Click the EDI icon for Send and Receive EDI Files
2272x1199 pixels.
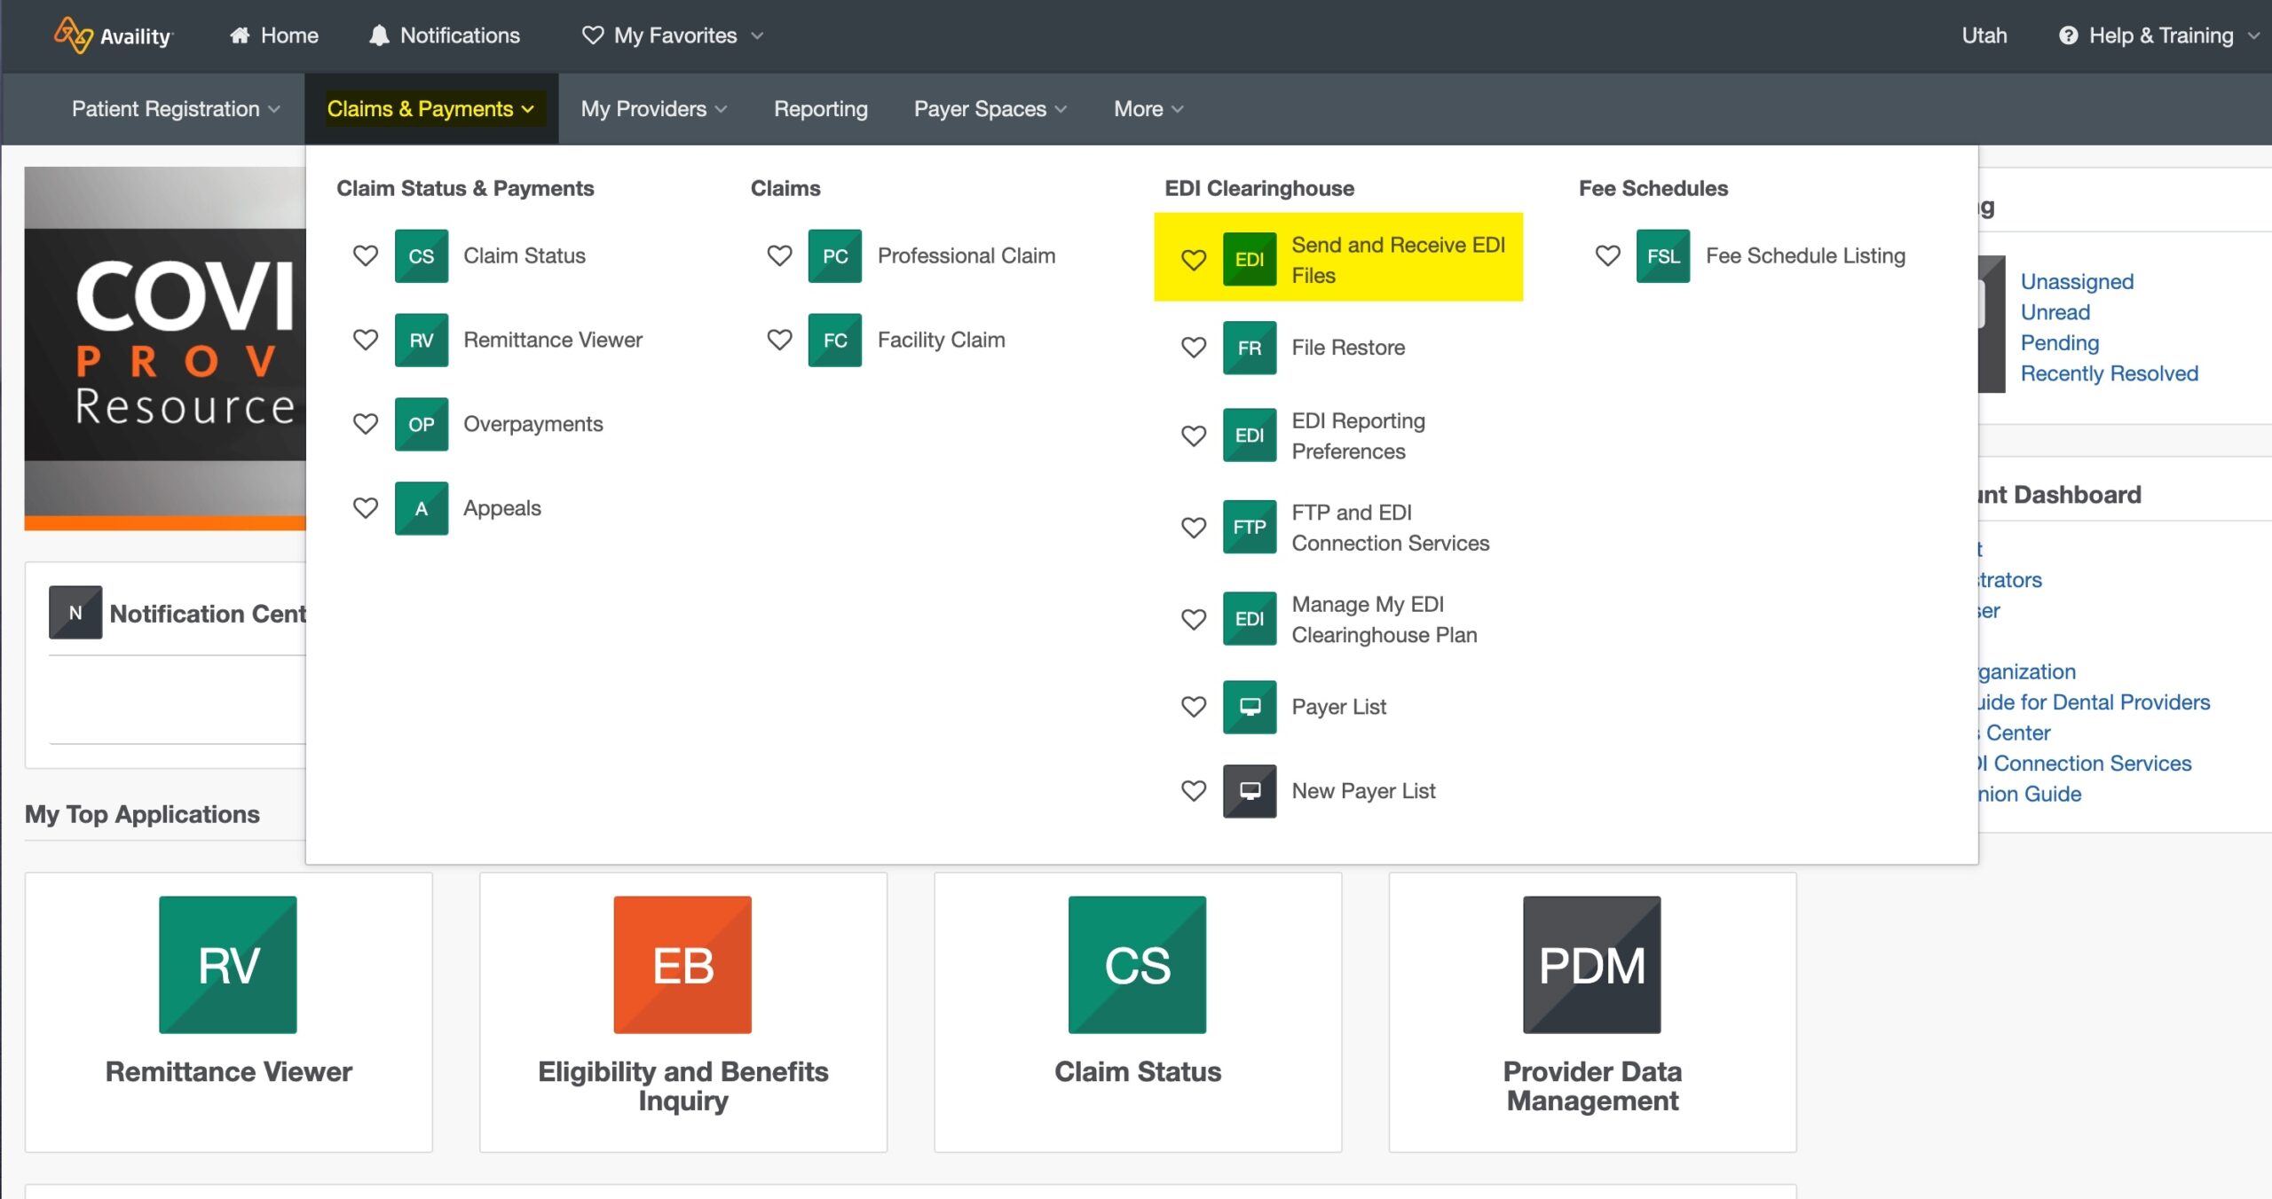1250,258
